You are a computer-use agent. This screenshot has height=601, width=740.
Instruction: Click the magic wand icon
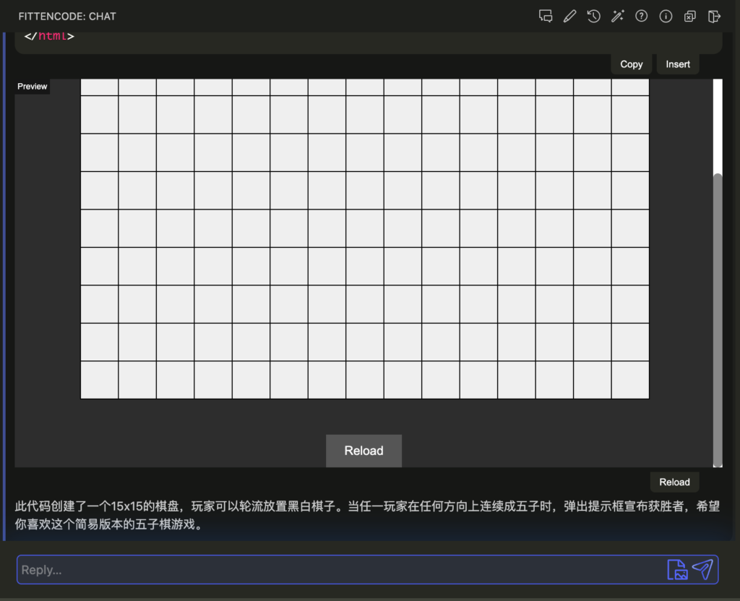(617, 16)
